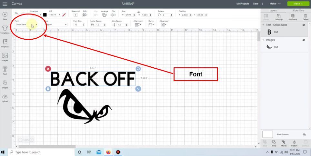Open the Mail app from taskbar
Viewport: 311px width, 156px height.
(99, 152)
